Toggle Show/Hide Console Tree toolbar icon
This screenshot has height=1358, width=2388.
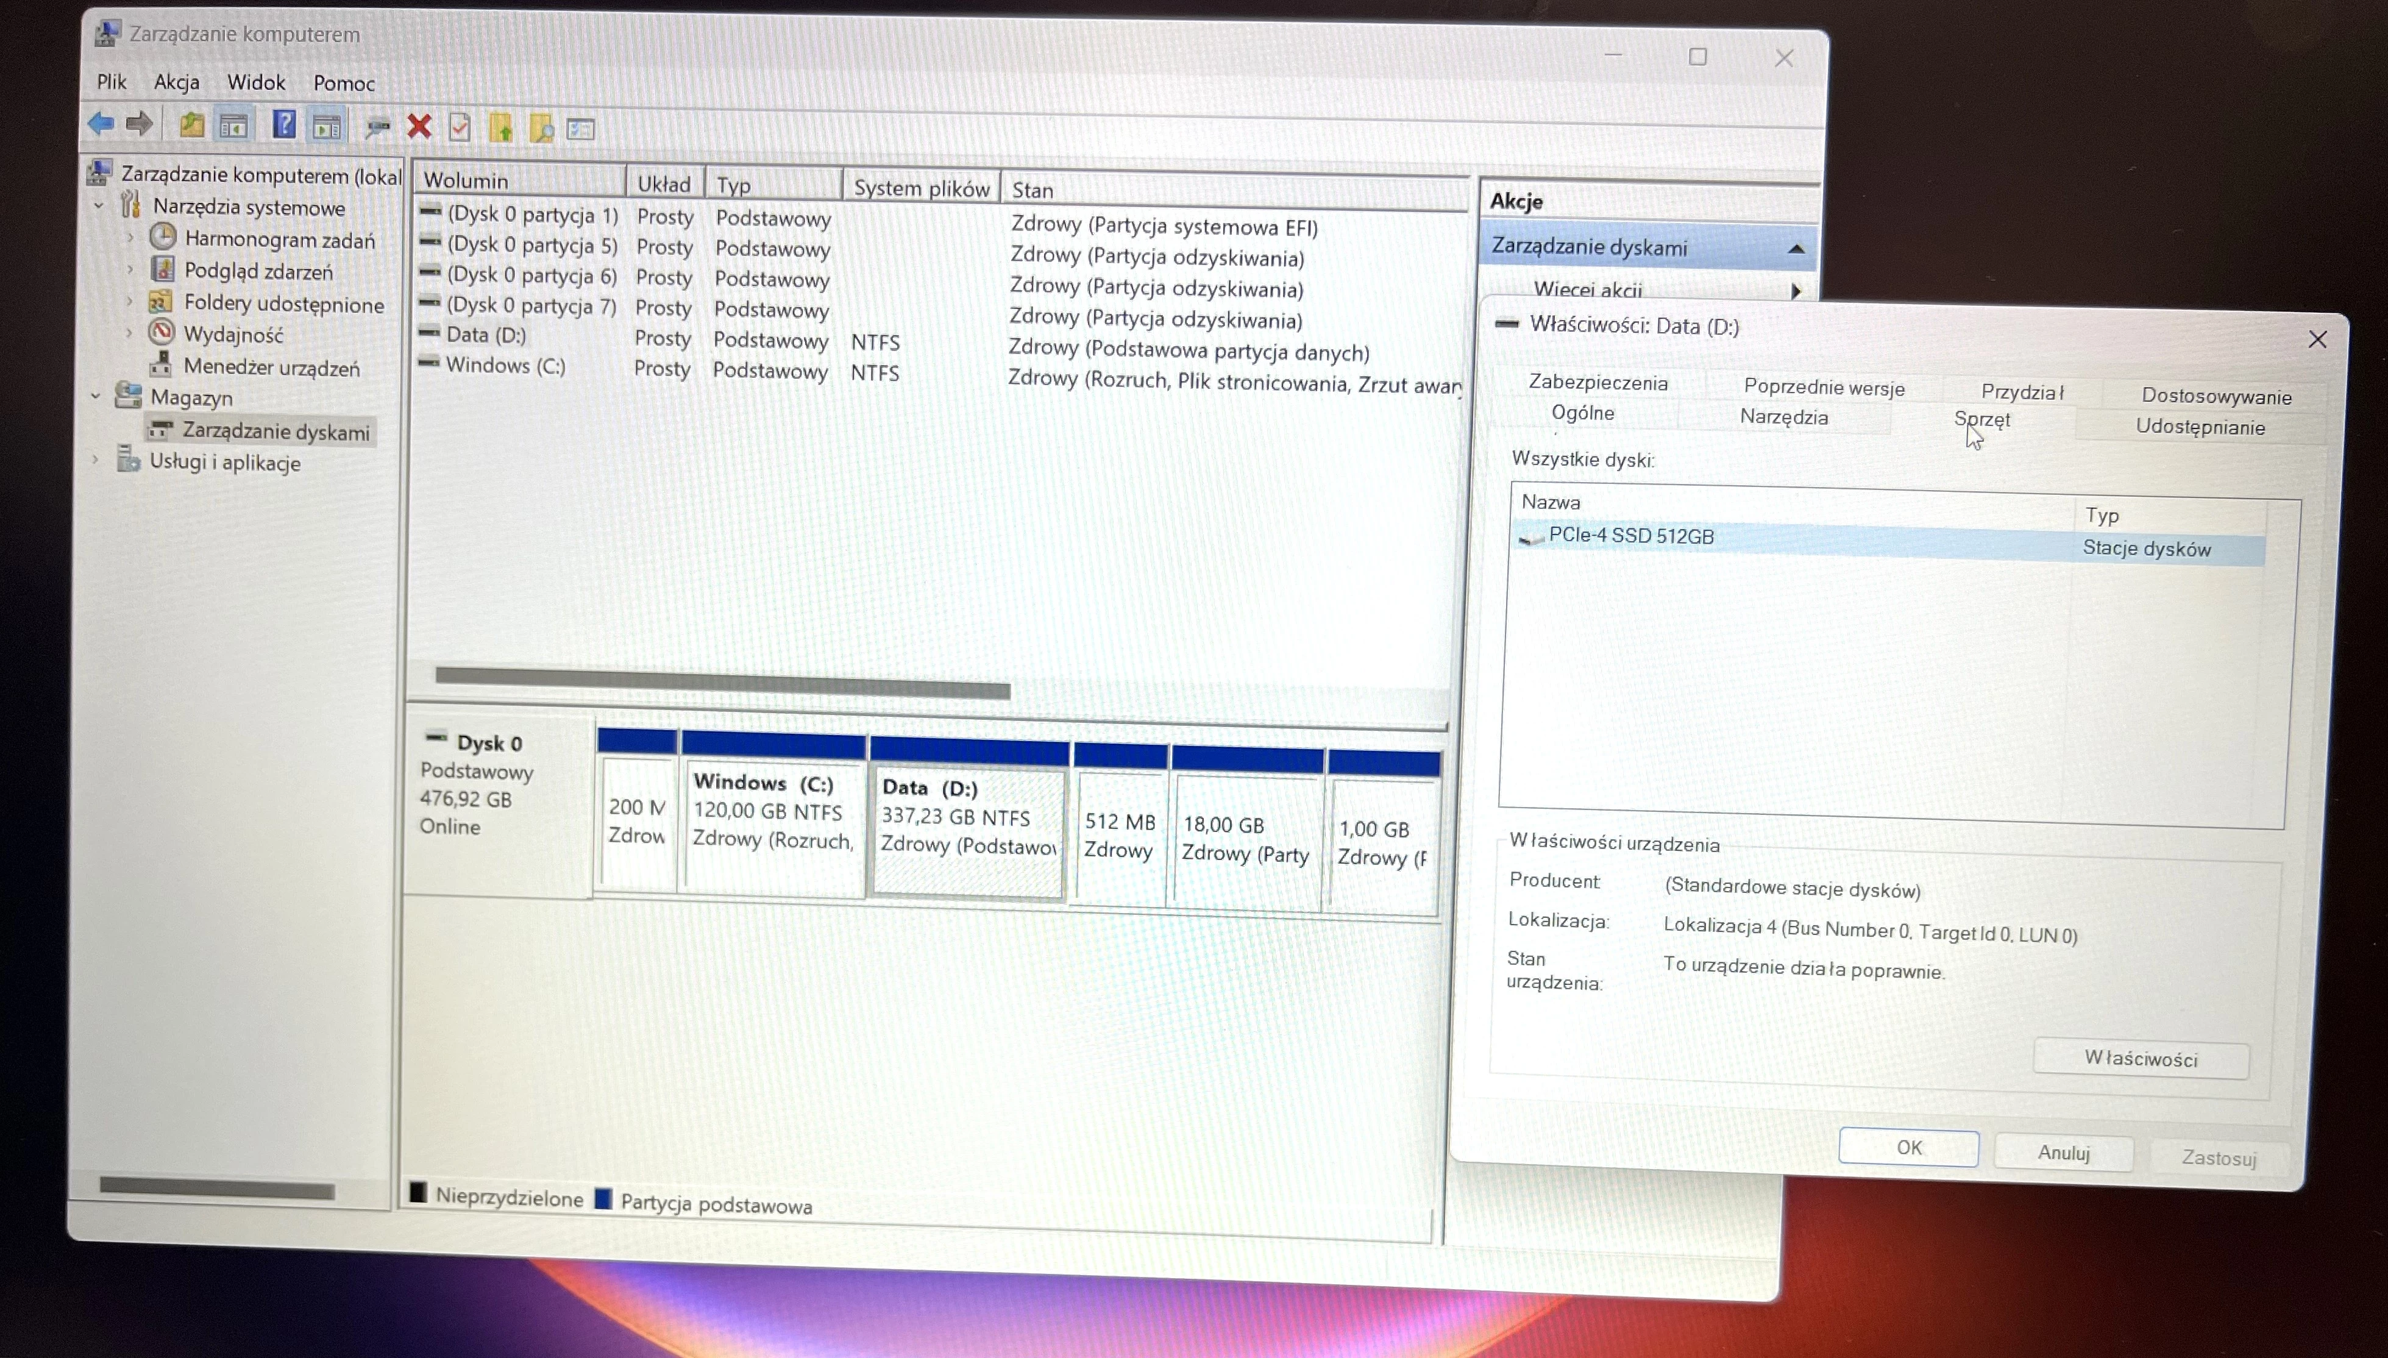[234, 126]
